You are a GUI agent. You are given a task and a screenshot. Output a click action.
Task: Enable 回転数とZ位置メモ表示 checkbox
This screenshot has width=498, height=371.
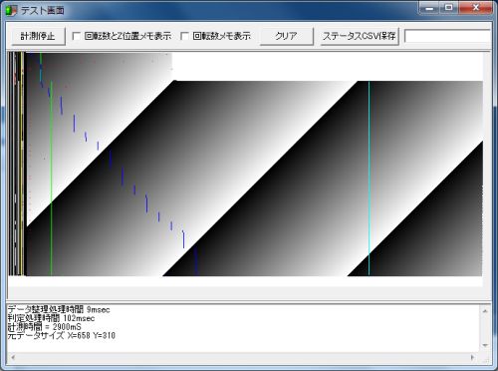point(77,36)
